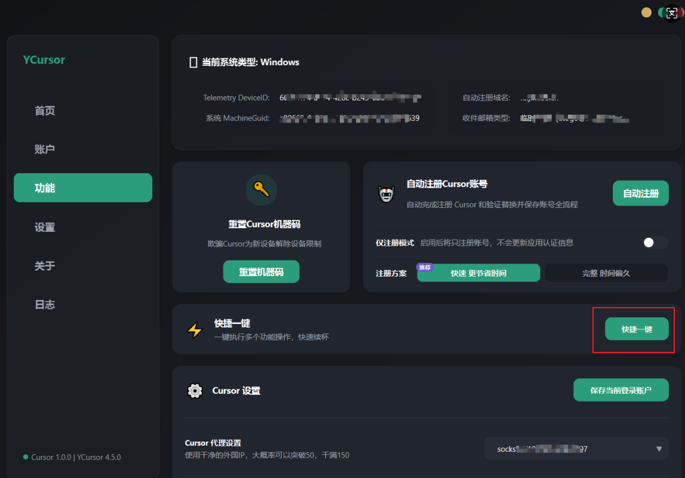The height and width of the screenshot is (478, 685).
Task: Click the device icon beside 当前系统类型
Action: point(193,63)
